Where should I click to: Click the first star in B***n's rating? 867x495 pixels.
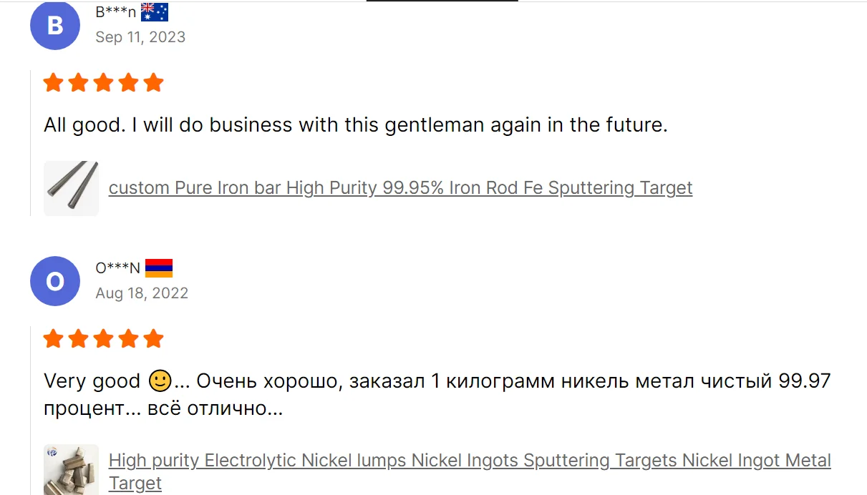coord(54,83)
